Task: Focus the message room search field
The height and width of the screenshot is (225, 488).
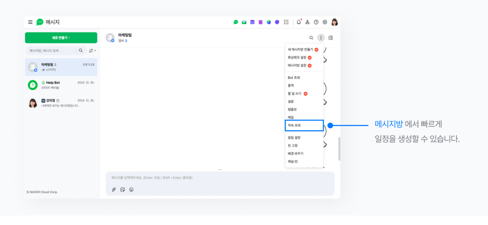Action: [51, 51]
